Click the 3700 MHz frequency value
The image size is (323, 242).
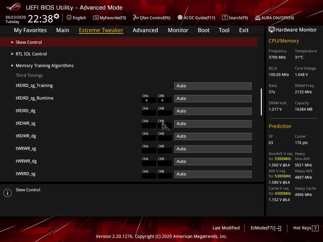click(277, 57)
